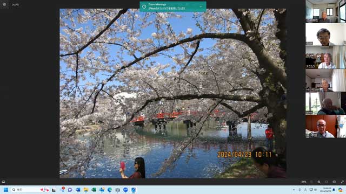Toggle the filmstrip icon at bottom left
The width and height of the screenshot is (346, 194).
coord(4,182)
